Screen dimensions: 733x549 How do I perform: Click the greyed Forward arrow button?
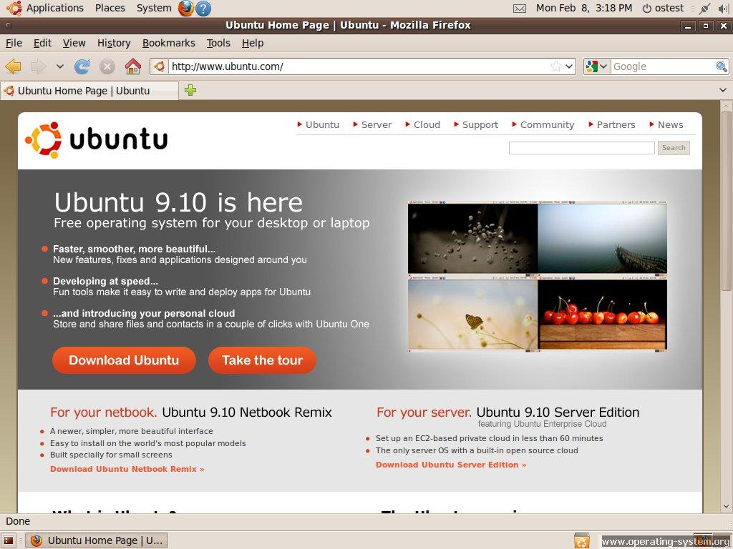coord(39,66)
